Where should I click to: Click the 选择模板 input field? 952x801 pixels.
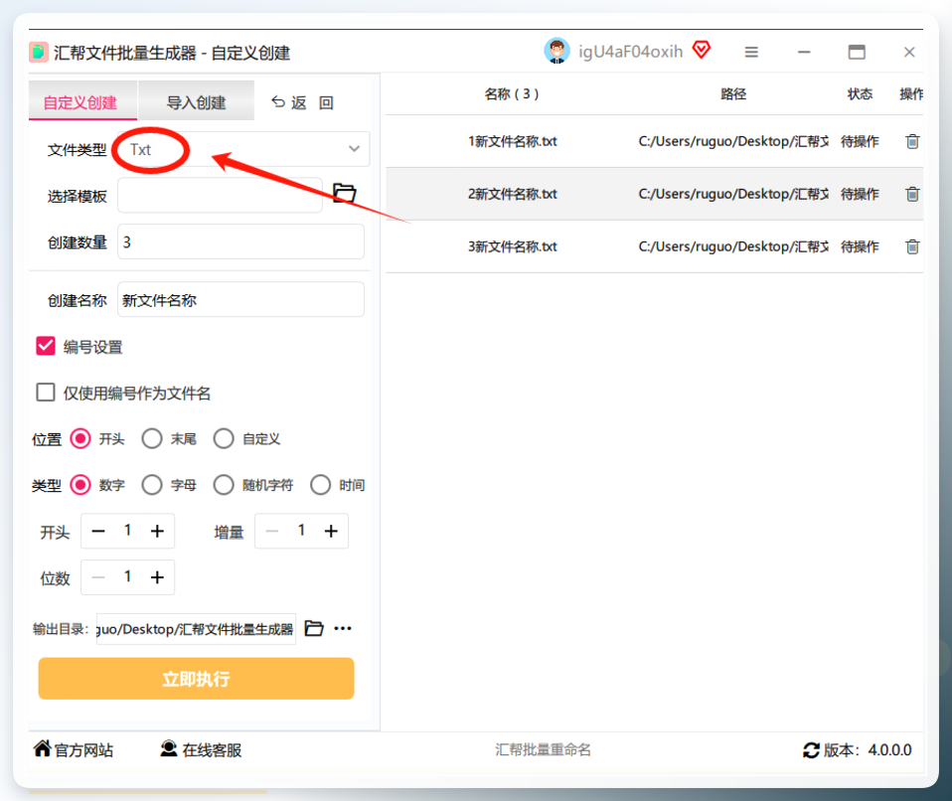click(220, 195)
